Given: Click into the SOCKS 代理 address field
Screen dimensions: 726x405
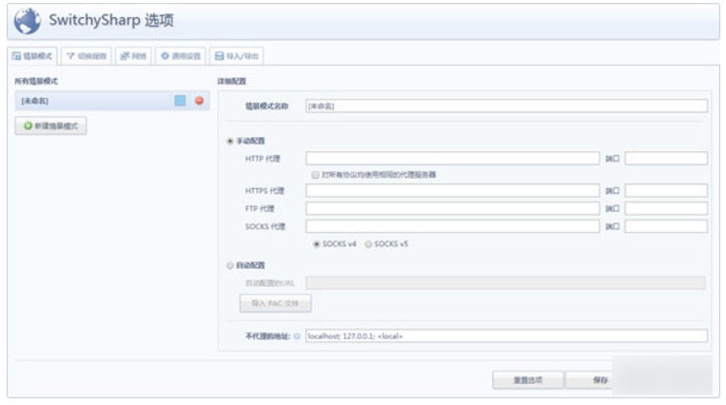Looking at the screenshot, I should point(452,226).
